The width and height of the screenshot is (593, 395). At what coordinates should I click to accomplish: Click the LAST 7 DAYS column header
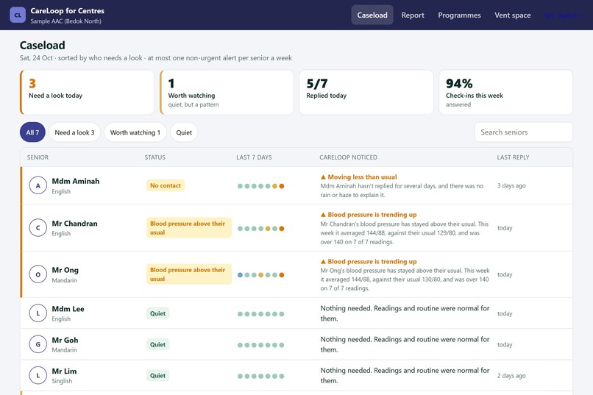pyautogui.click(x=254, y=157)
